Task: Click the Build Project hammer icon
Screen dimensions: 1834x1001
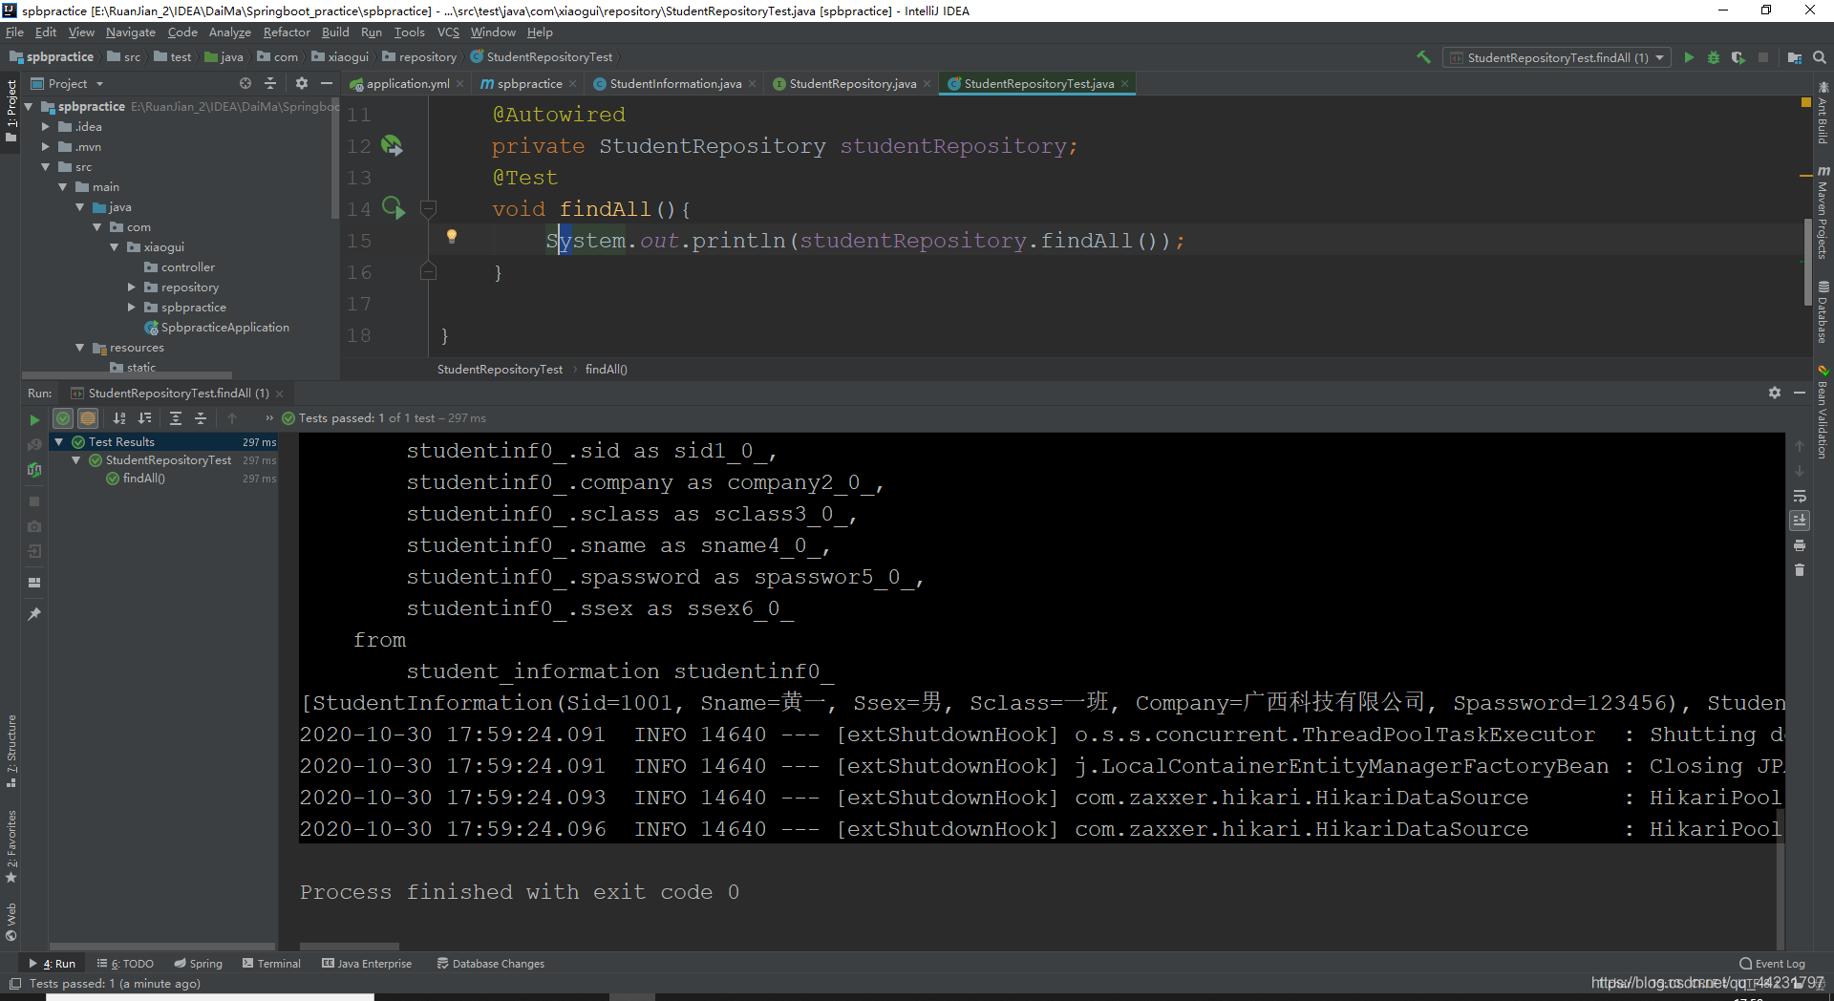Action: click(1423, 57)
